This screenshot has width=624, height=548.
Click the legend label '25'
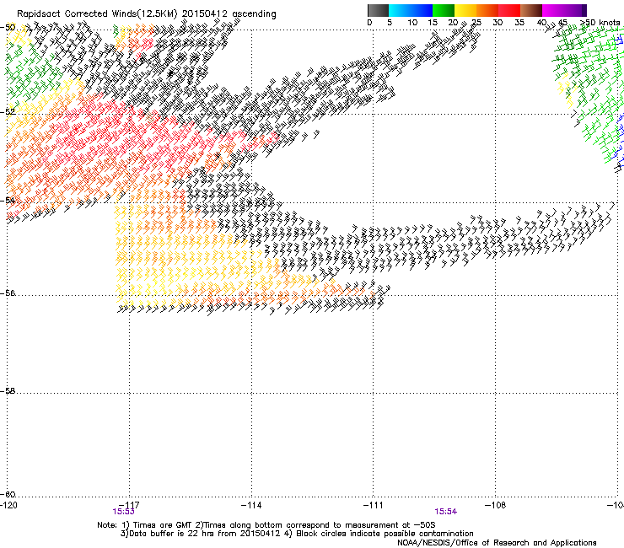[x=476, y=23]
